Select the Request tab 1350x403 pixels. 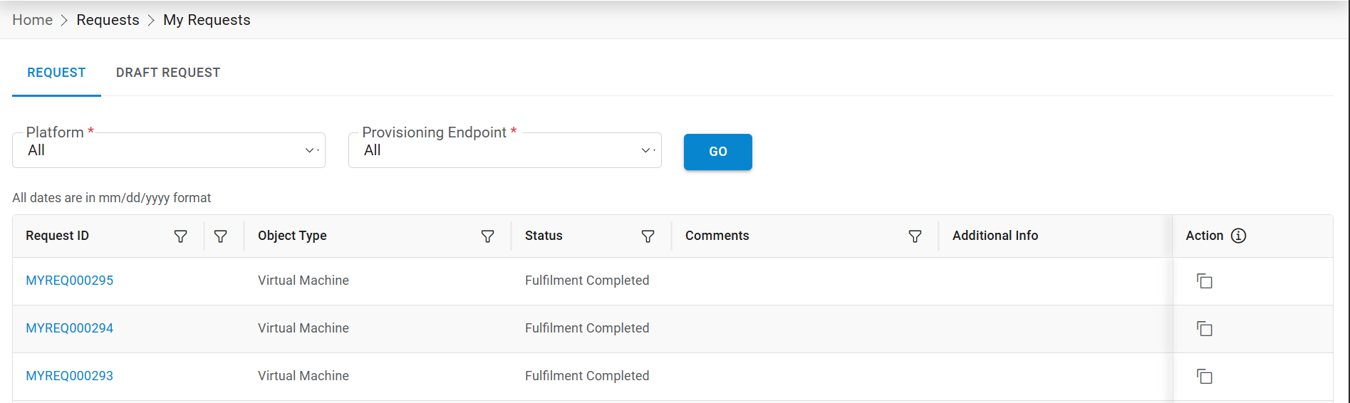tap(56, 73)
